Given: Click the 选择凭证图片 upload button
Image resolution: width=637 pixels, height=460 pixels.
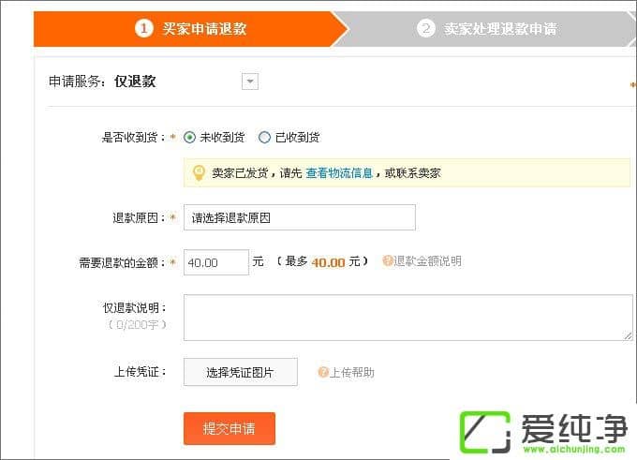Looking at the screenshot, I should [240, 372].
